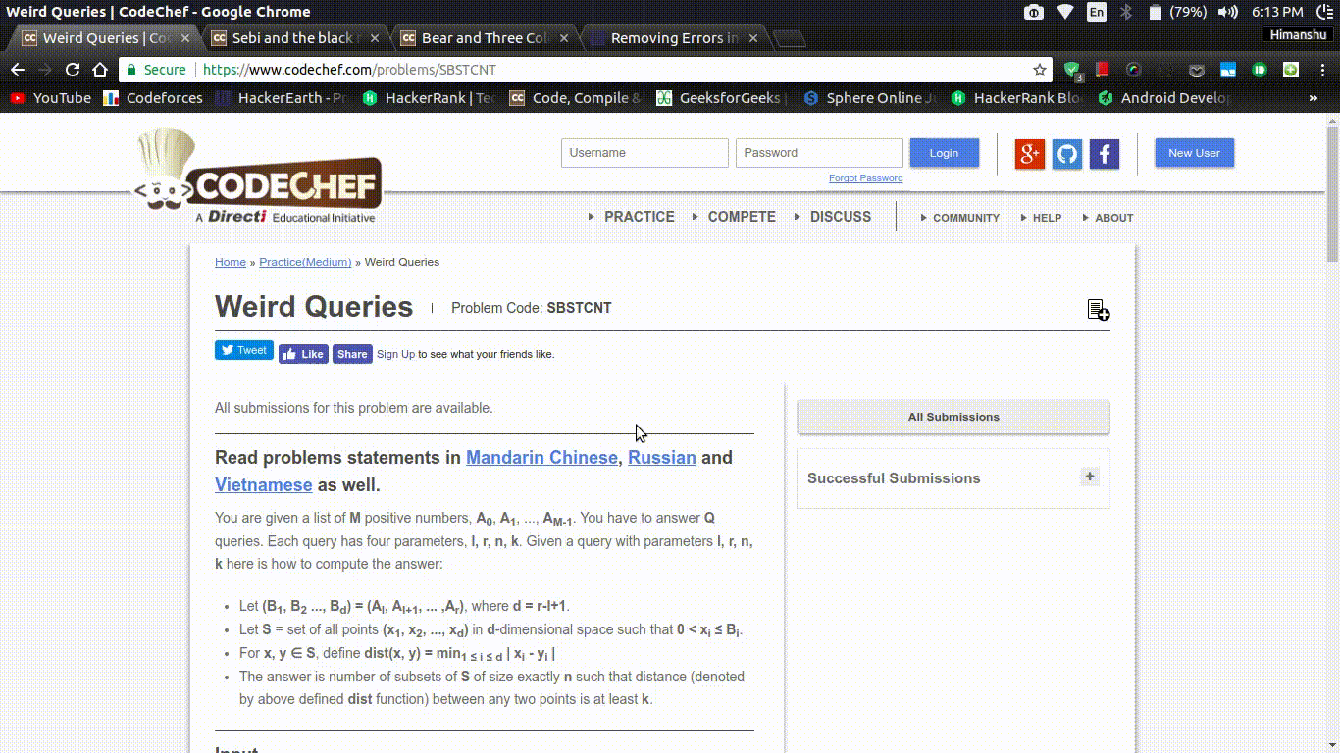Click the New User button

[x=1194, y=153]
